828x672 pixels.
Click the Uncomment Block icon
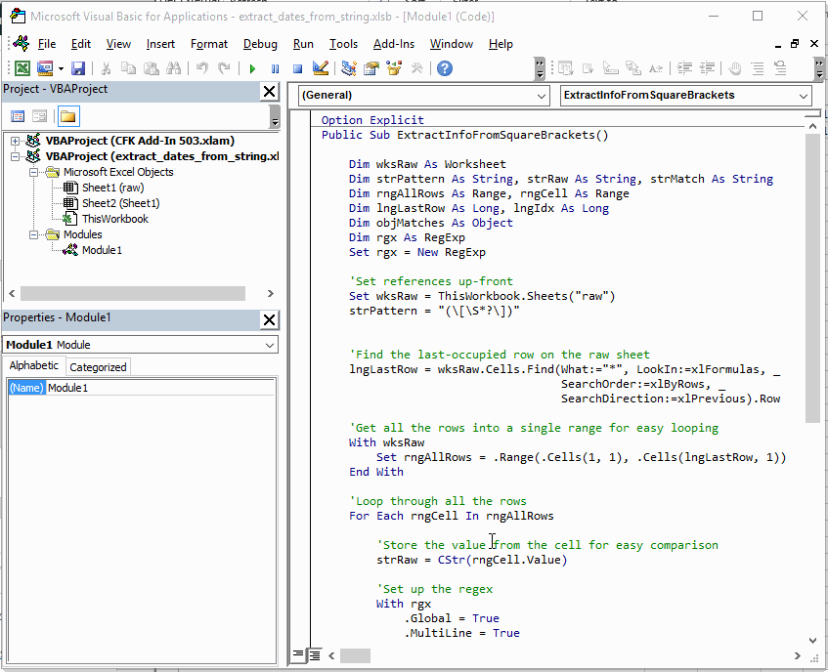click(x=780, y=68)
